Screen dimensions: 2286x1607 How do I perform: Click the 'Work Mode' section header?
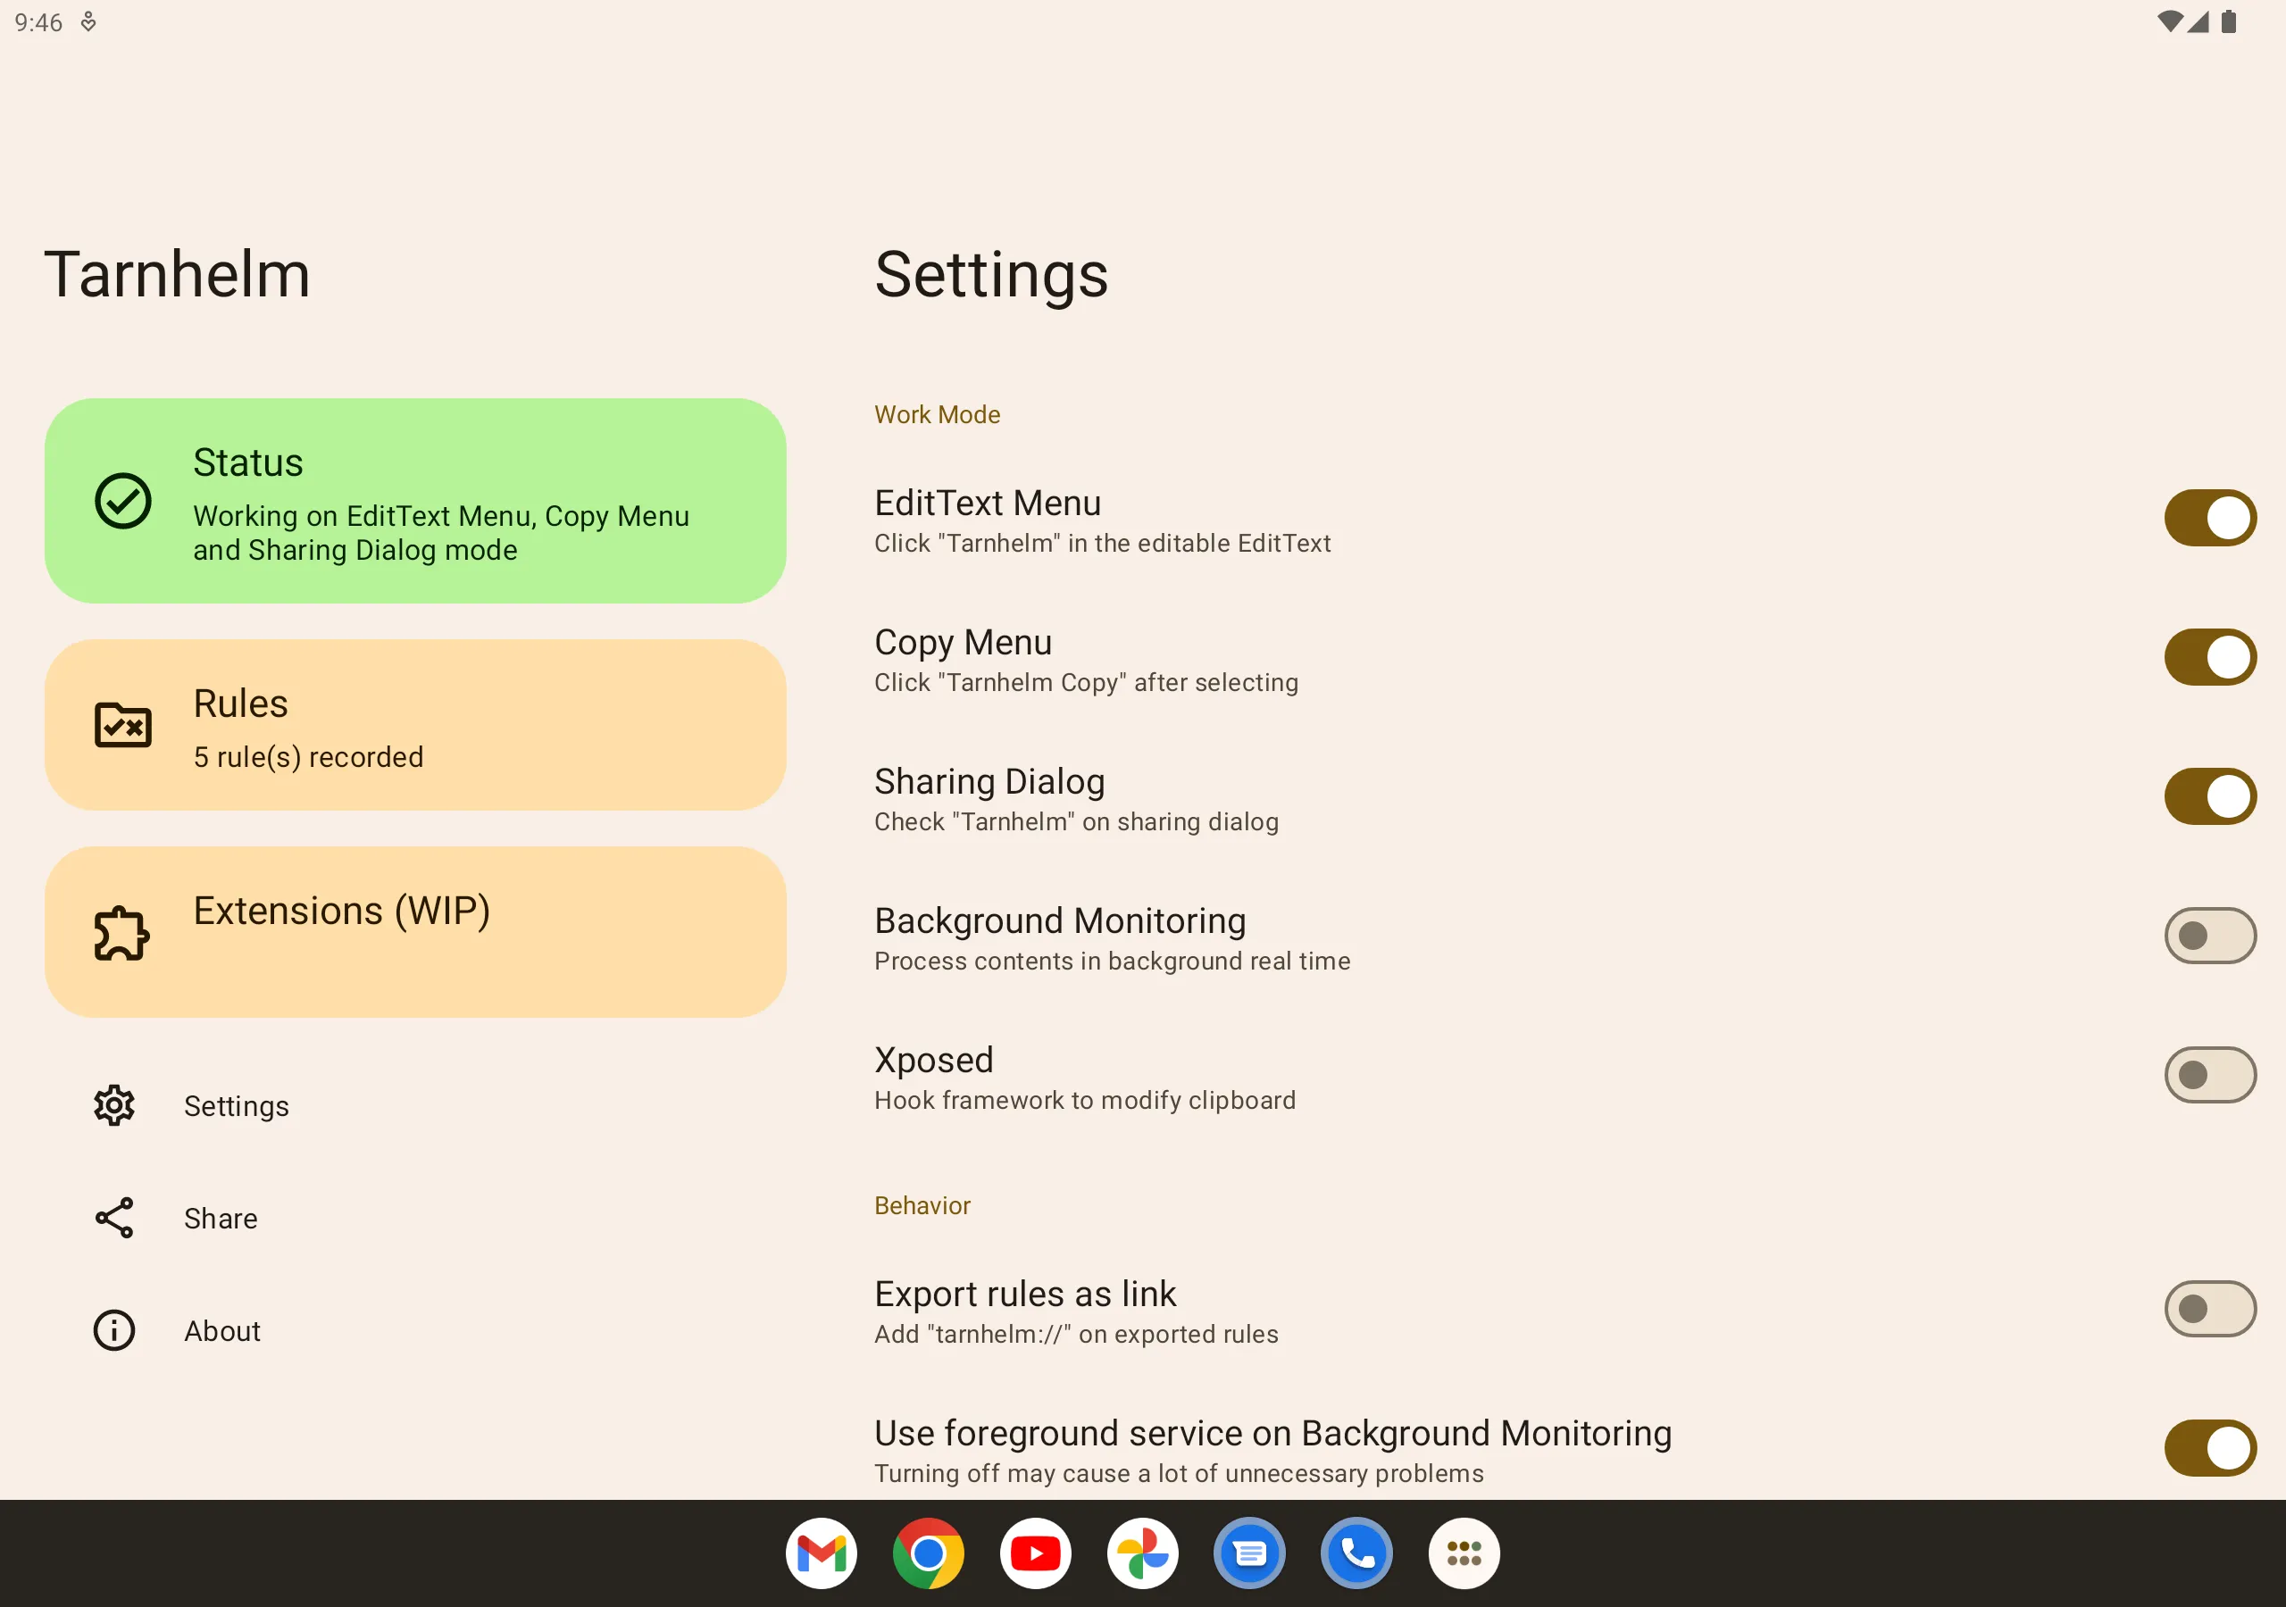pyautogui.click(x=937, y=414)
